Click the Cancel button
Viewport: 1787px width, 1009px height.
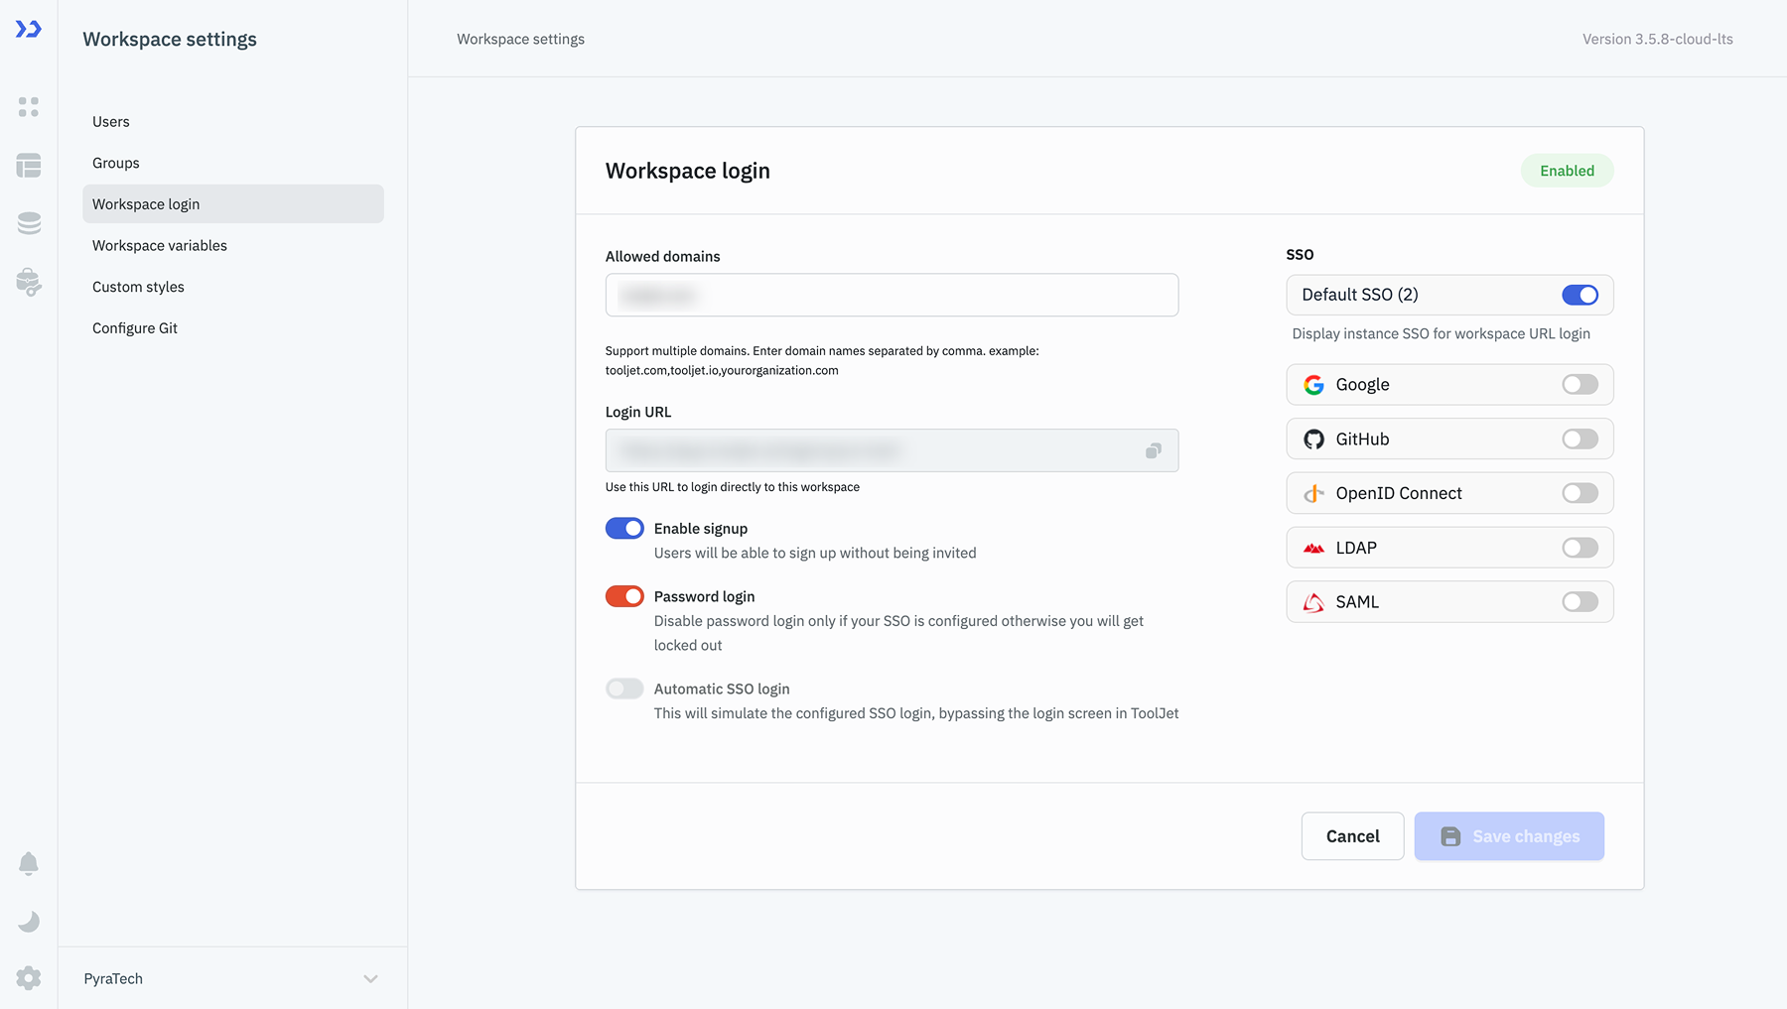(1352, 835)
